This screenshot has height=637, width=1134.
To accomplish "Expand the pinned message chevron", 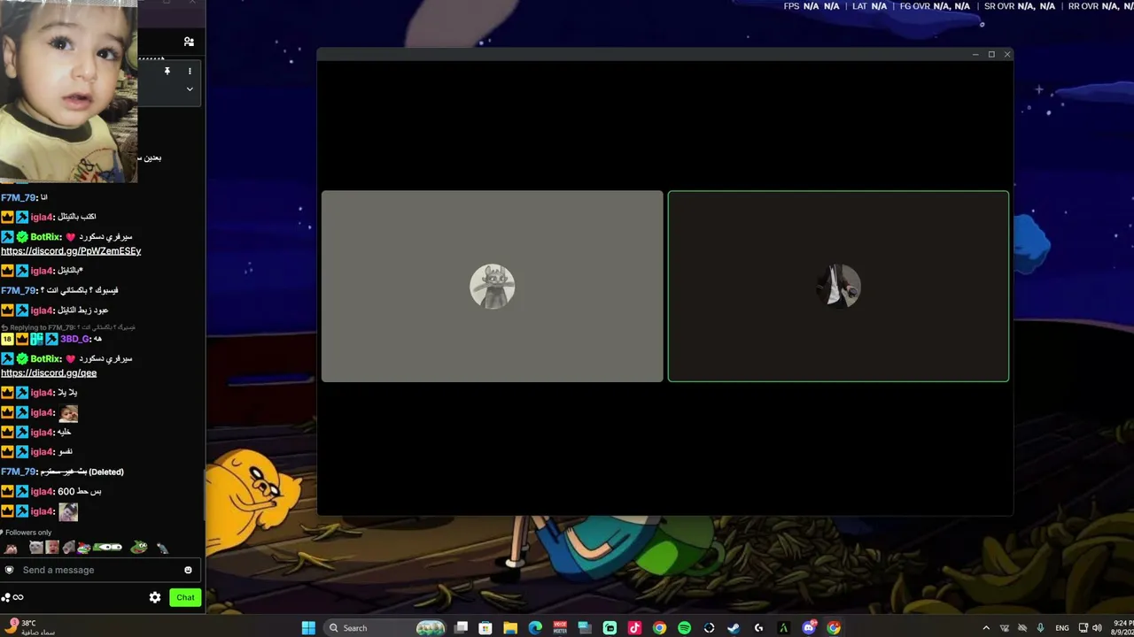I will pyautogui.click(x=190, y=89).
